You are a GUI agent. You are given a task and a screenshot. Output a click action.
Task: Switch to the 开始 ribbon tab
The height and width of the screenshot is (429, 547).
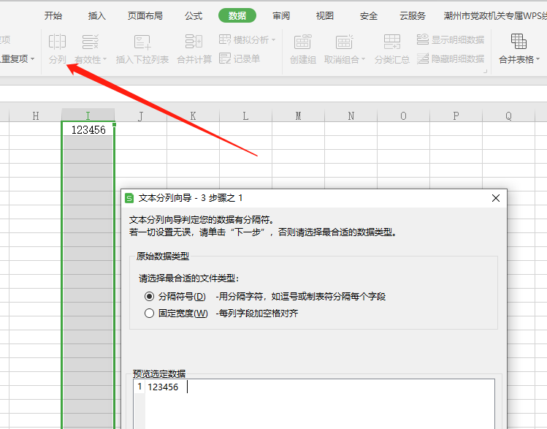pyautogui.click(x=53, y=15)
